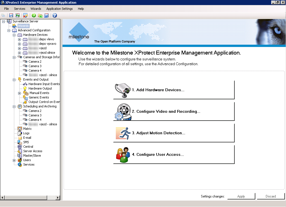Click the E-mail envelope icon

(20, 138)
